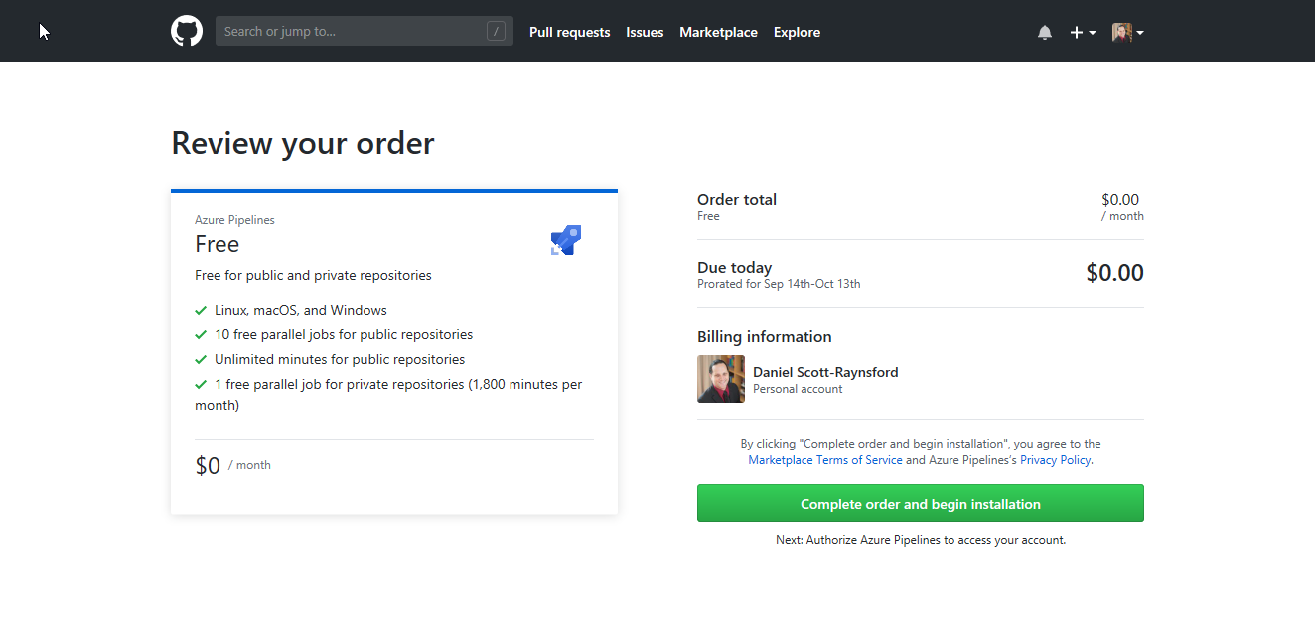Click the Azure Pipelines logo icon
Screen dimensions: 1315x642
click(x=566, y=240)
